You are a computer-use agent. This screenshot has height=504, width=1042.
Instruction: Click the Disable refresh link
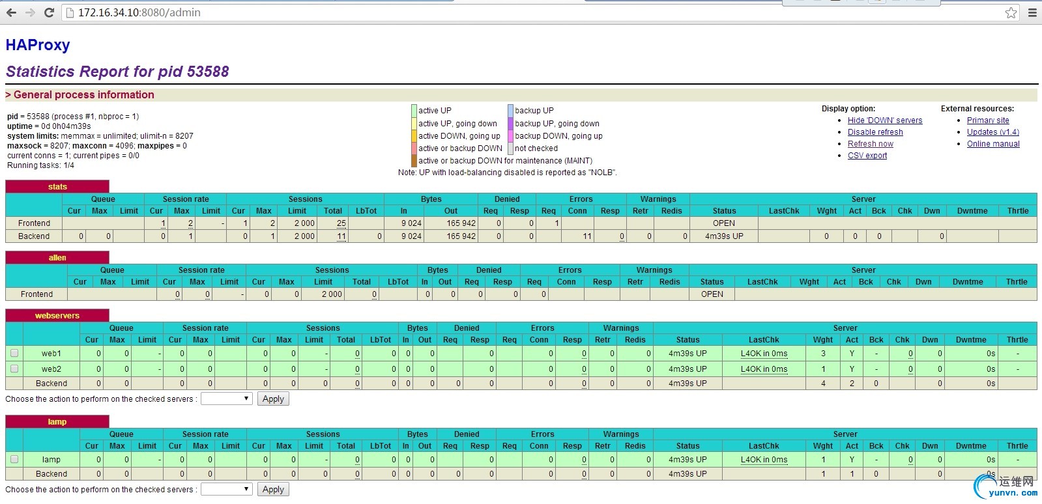pyautogui.click(x=875, y=132)
